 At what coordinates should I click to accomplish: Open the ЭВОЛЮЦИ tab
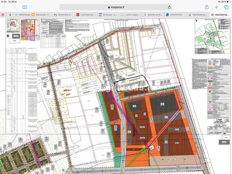(23, 15)
